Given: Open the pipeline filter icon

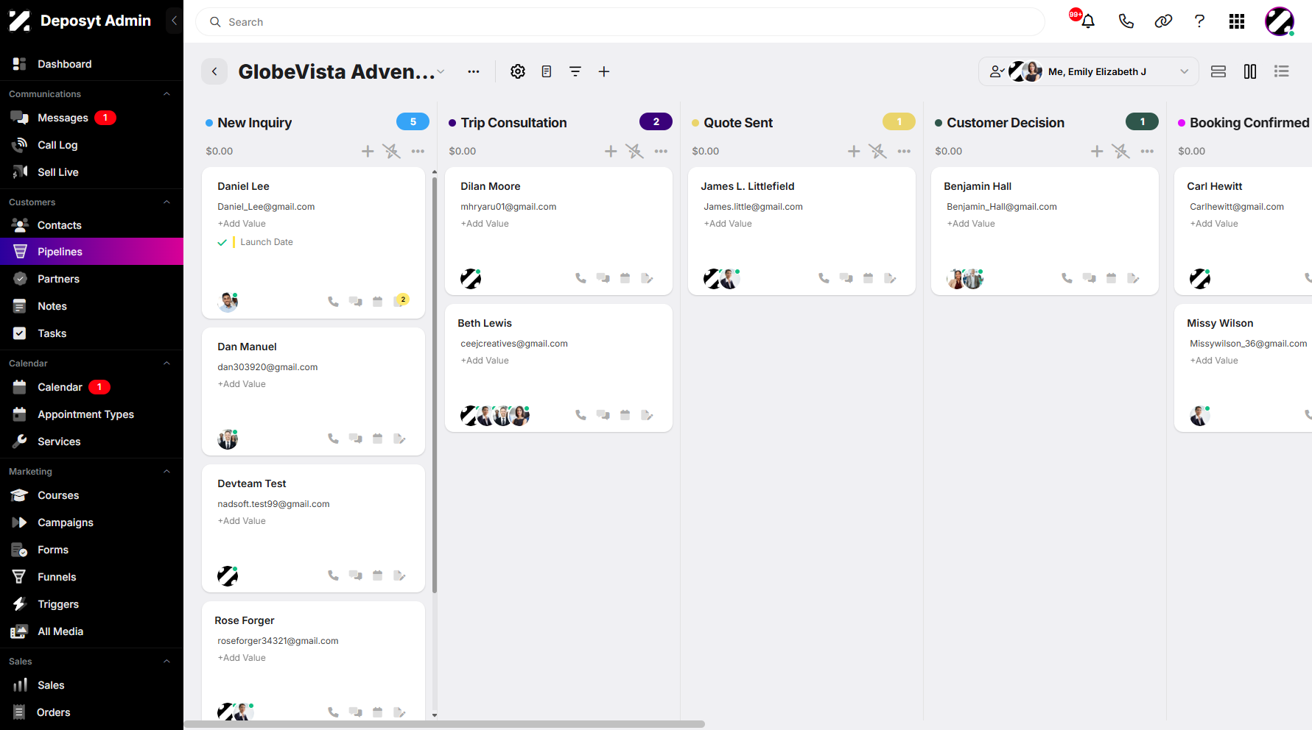Looking at the screenshot, I should pos(575,71).
